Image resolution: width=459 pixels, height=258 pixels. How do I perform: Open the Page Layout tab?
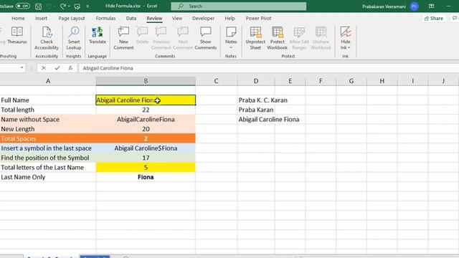click(72, 18)
